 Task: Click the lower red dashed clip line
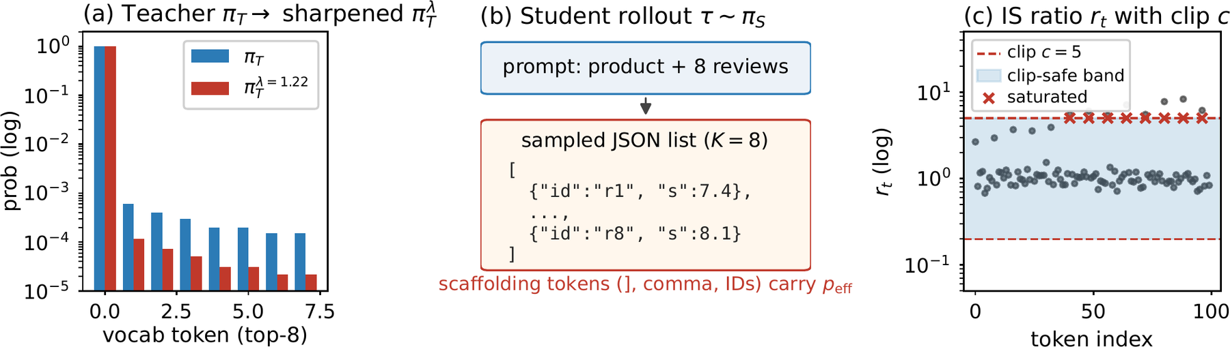1091,239
